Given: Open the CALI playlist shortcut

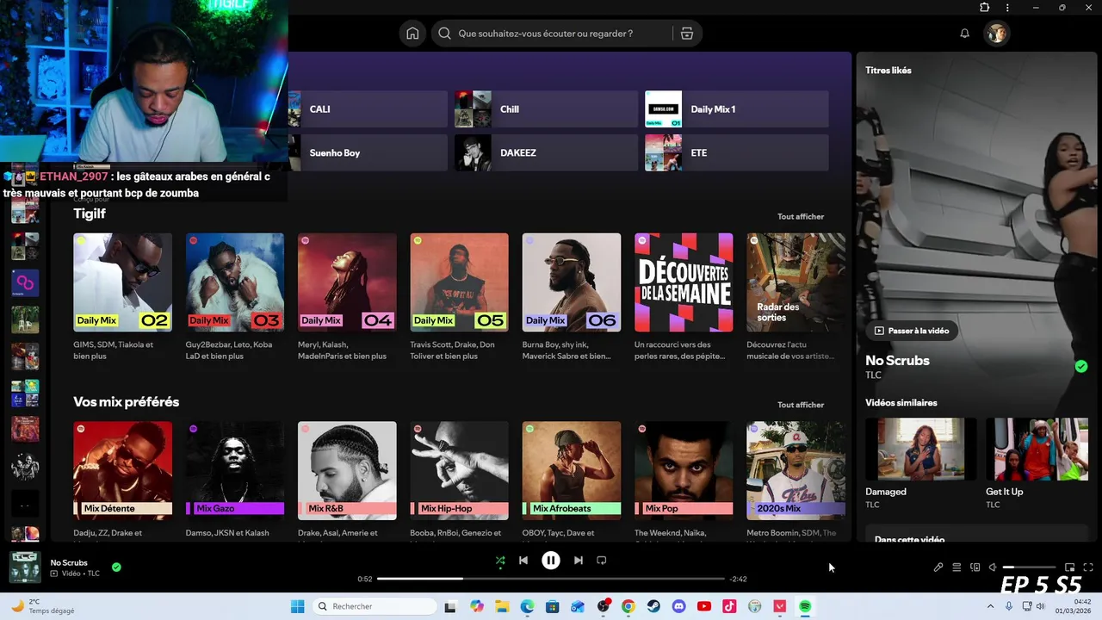Looking at the screenshot, I should (x=368, y=109).
